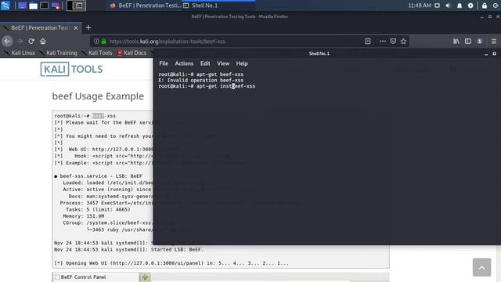The image size is (501, 282).
Task: Open the volume control icon
Action: (x=449, y=5)
